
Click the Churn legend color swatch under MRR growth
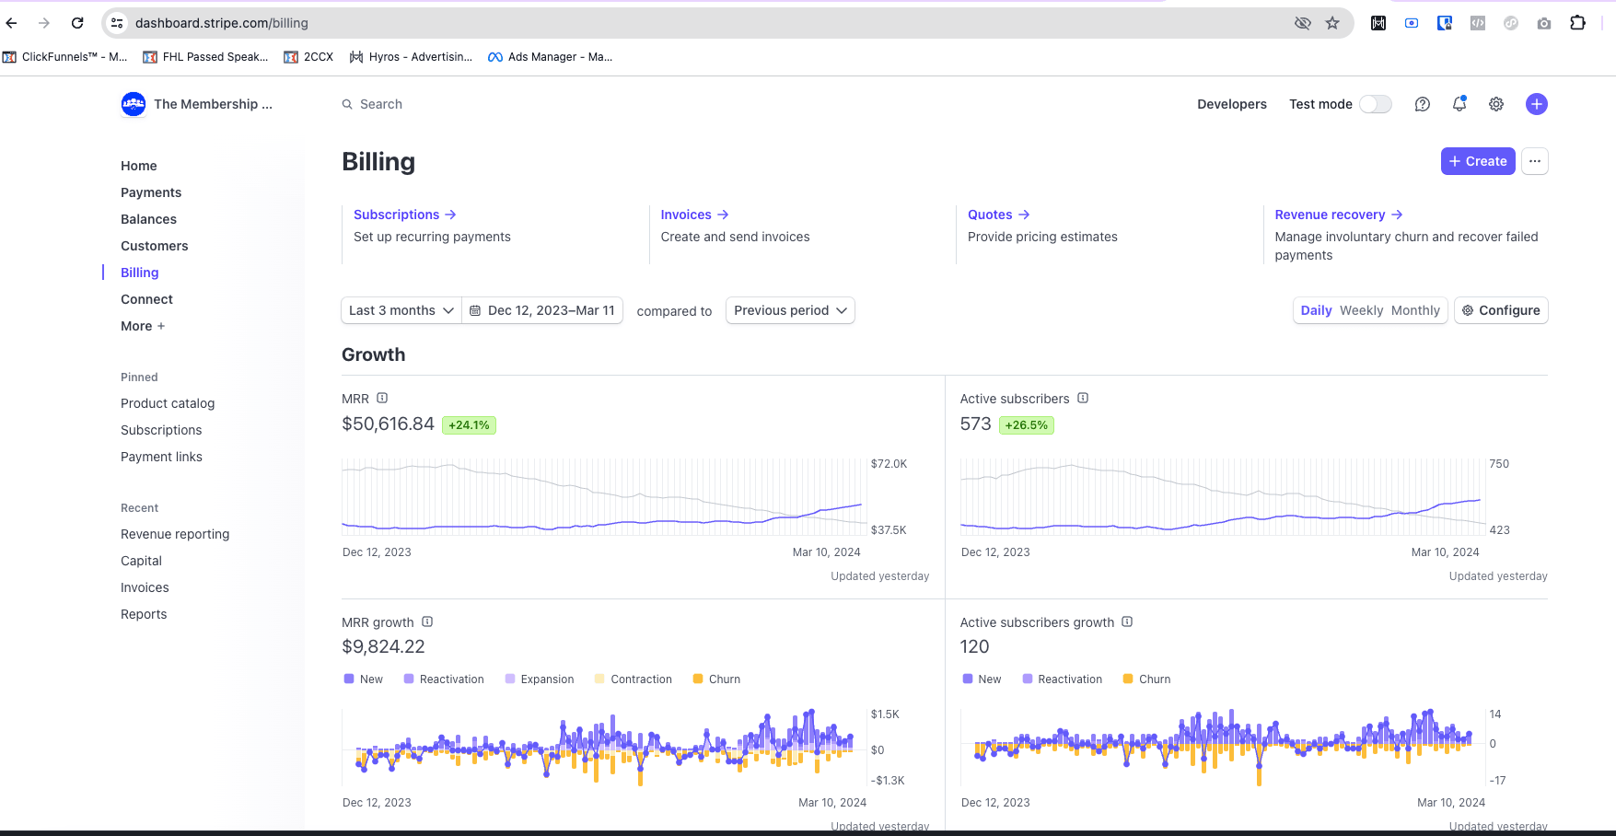pyautogui.click(x=698, y=679)
